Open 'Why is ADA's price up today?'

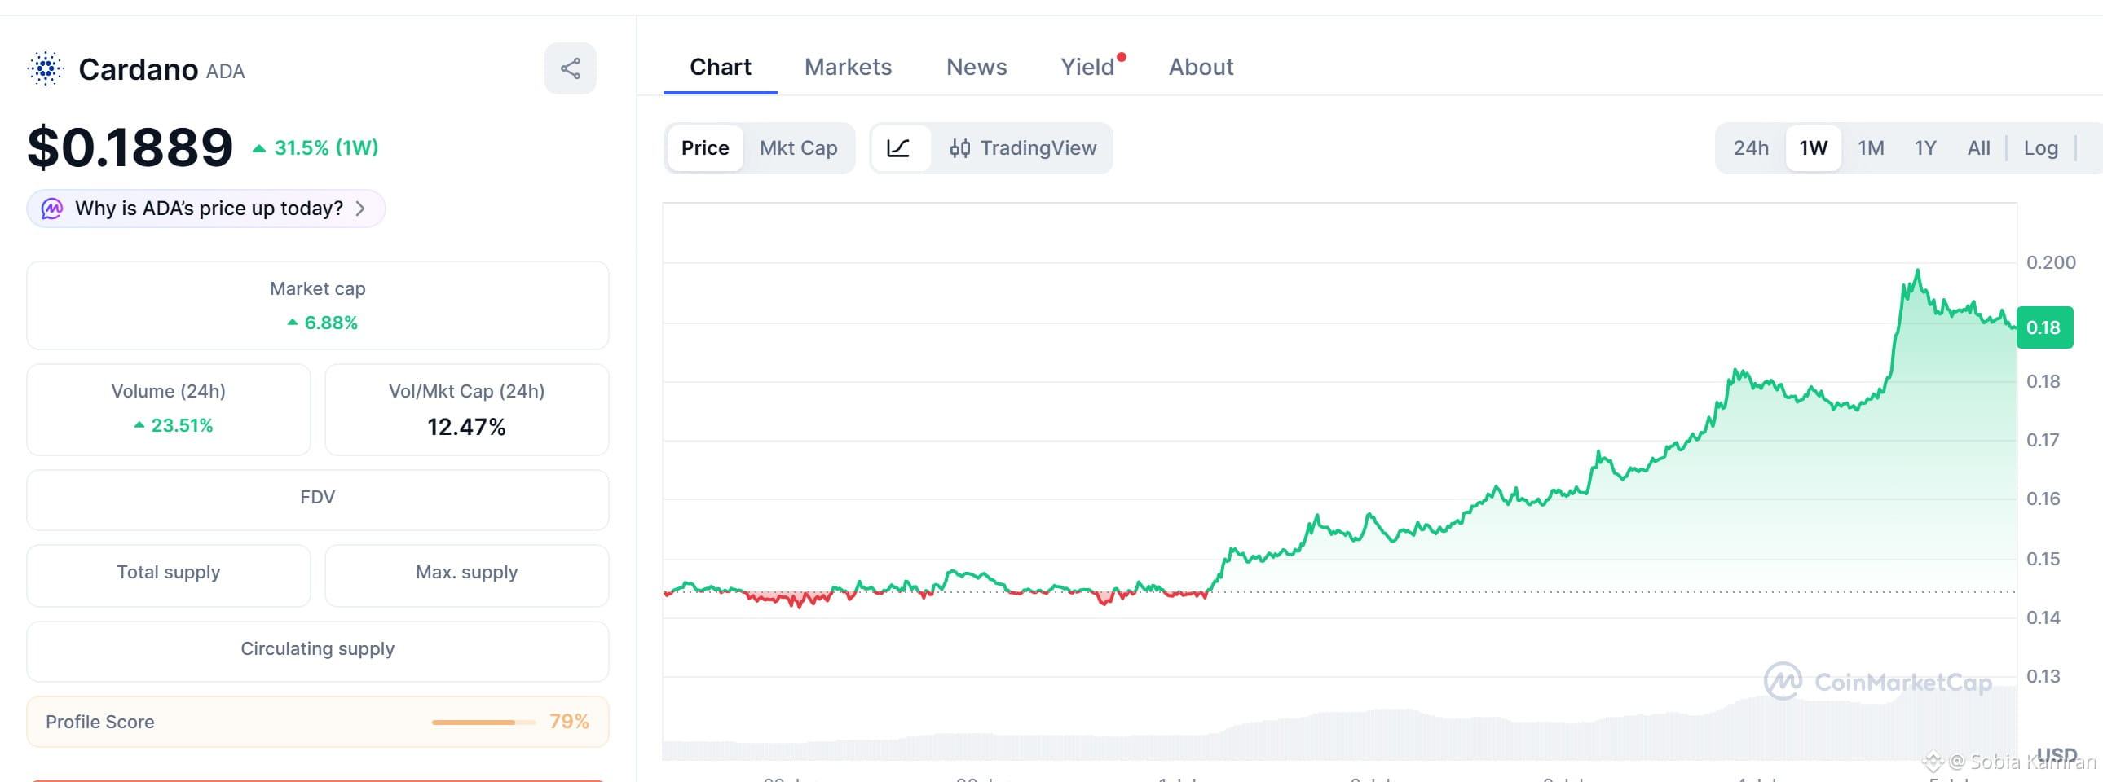pyautogui.click(x=205, y=209)
